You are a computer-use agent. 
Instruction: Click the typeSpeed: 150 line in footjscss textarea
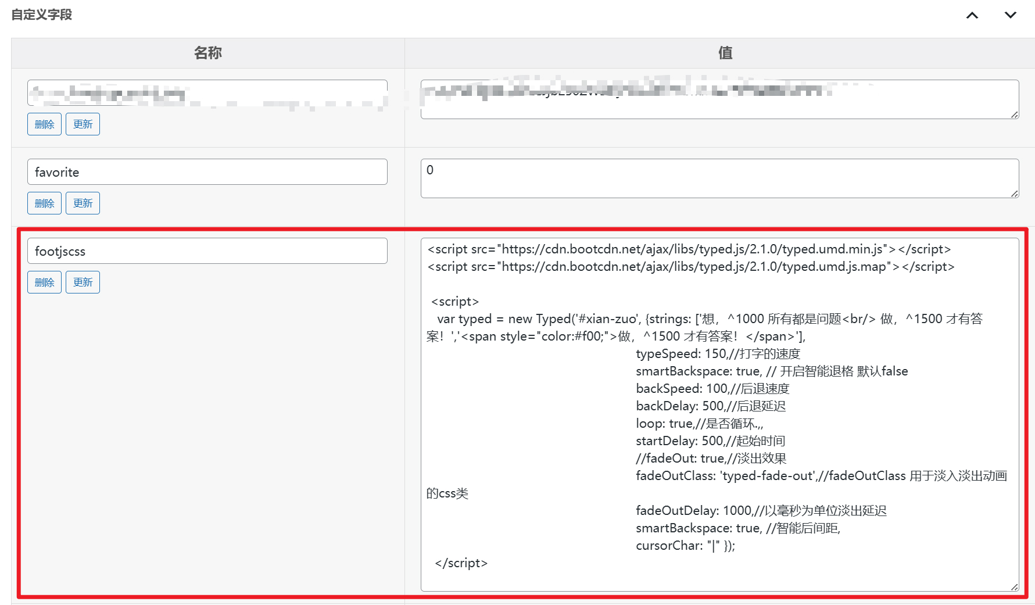pyautogui.click(x=718, y=354)
